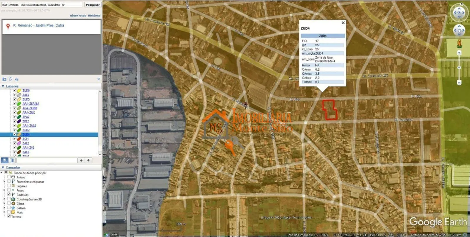
Task: Zoom out with the minus button at slider bottom
Action: pos(459,83)
